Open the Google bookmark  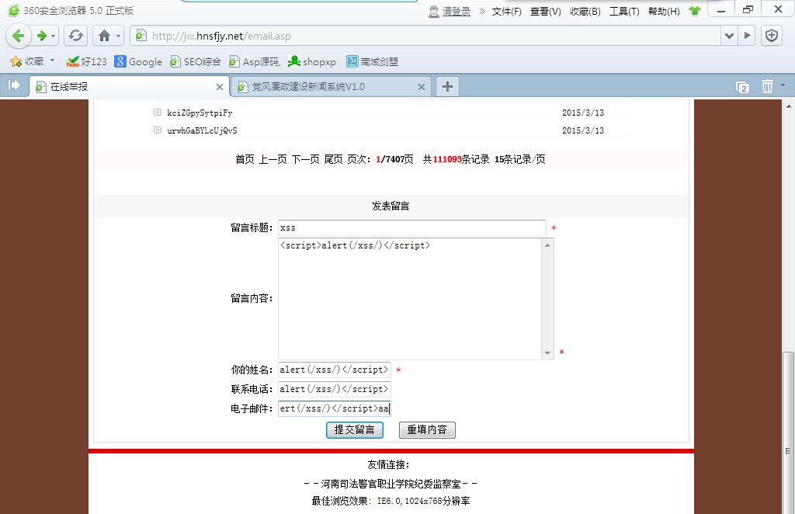(x=138, y=61)
